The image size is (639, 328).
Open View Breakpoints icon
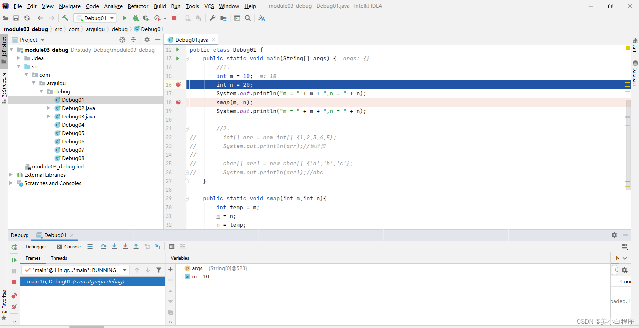click(14, 296)
